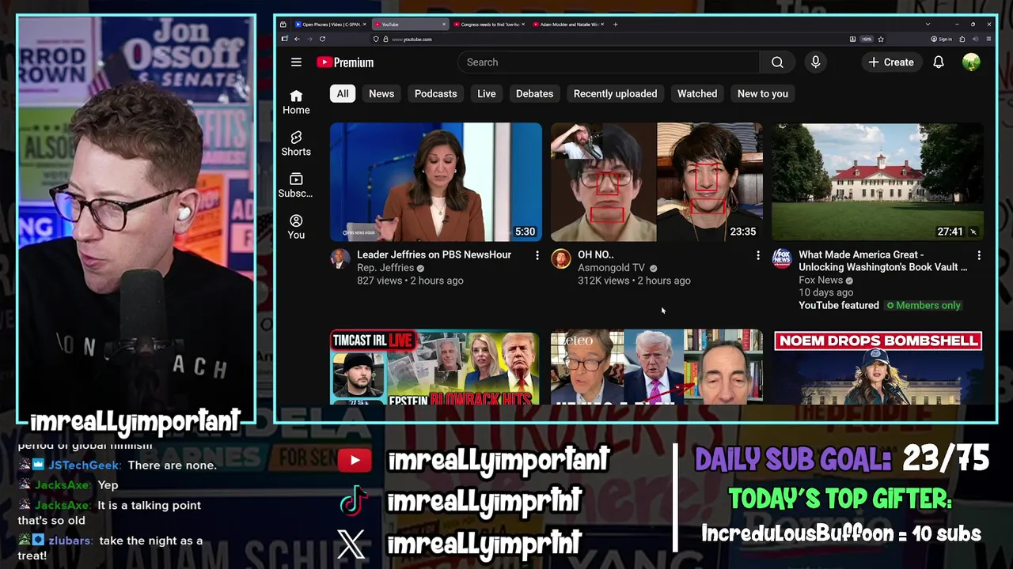
Task: Expand the browser tab list dropdown arrow
Action: click(928, 24)
